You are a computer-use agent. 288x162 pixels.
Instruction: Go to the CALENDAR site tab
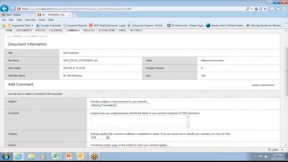point(55,31)
